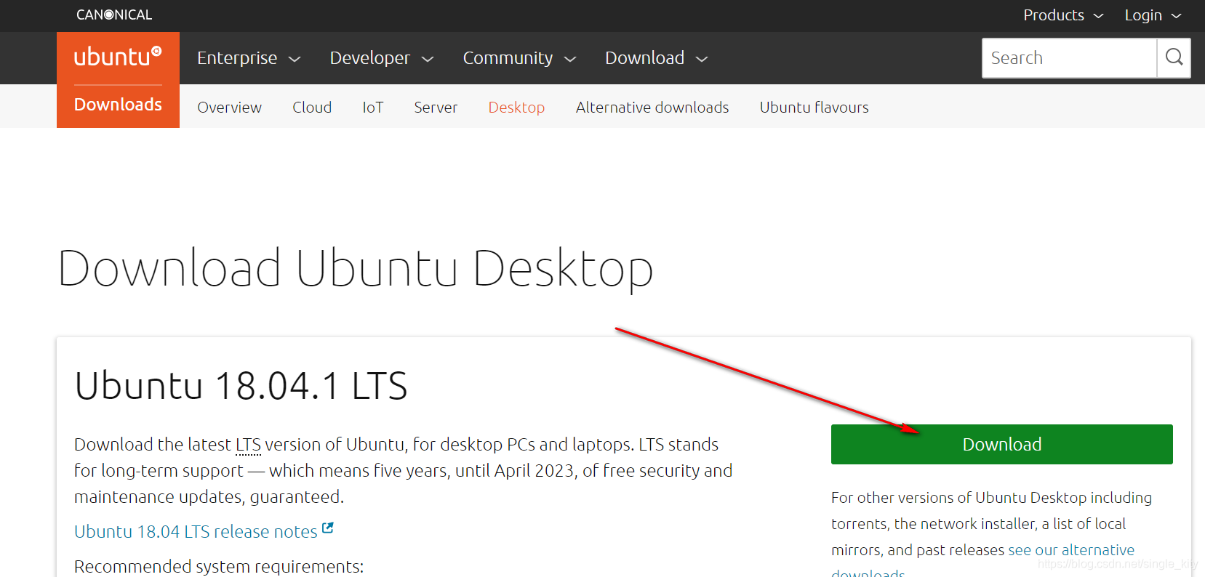Go to the Overview tab
Viewport: 1205px width, 577px height.
tap(229, 108)
